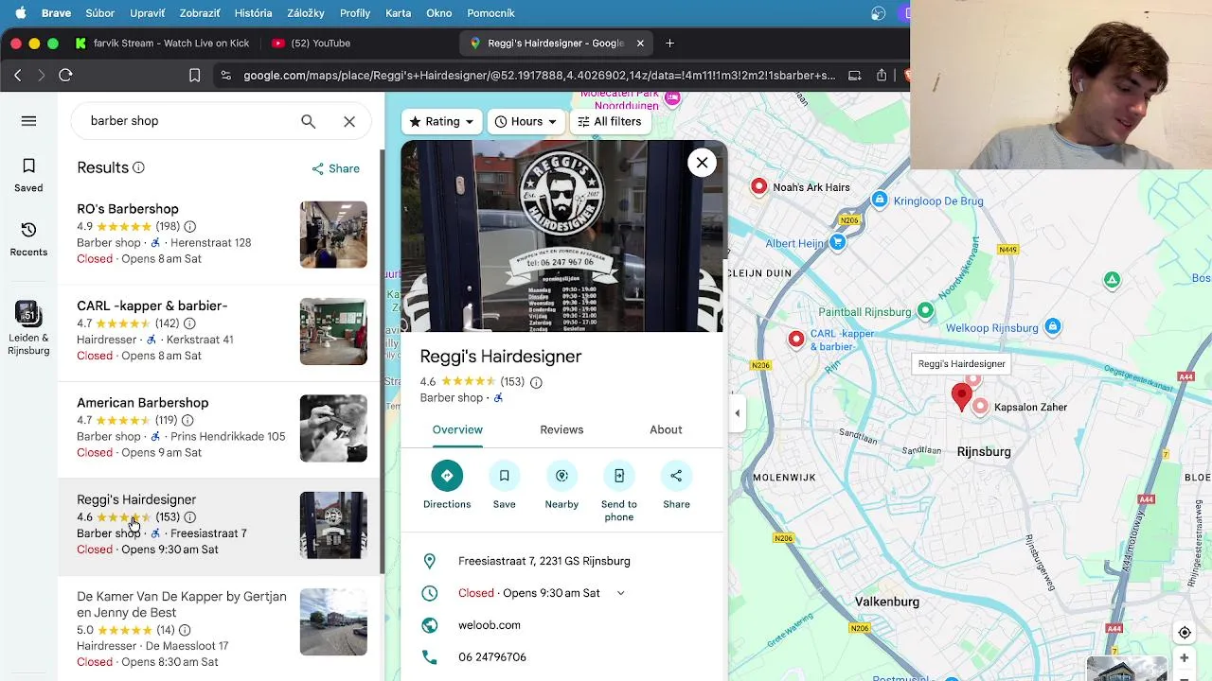Click the Results info icon
Viewport: 1212px width, 681px height.
pos(138,167)
